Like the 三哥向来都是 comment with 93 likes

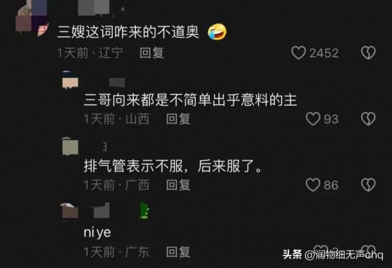[x=313, y=119]
